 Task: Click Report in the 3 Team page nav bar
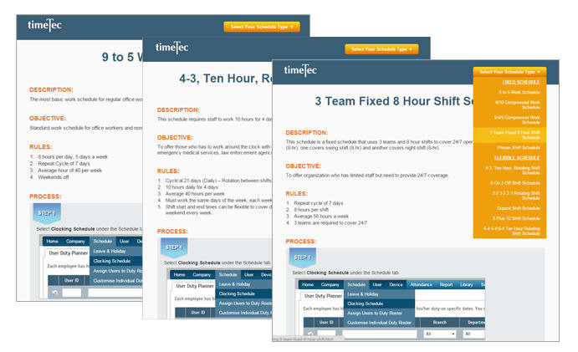tap(446, 284)
